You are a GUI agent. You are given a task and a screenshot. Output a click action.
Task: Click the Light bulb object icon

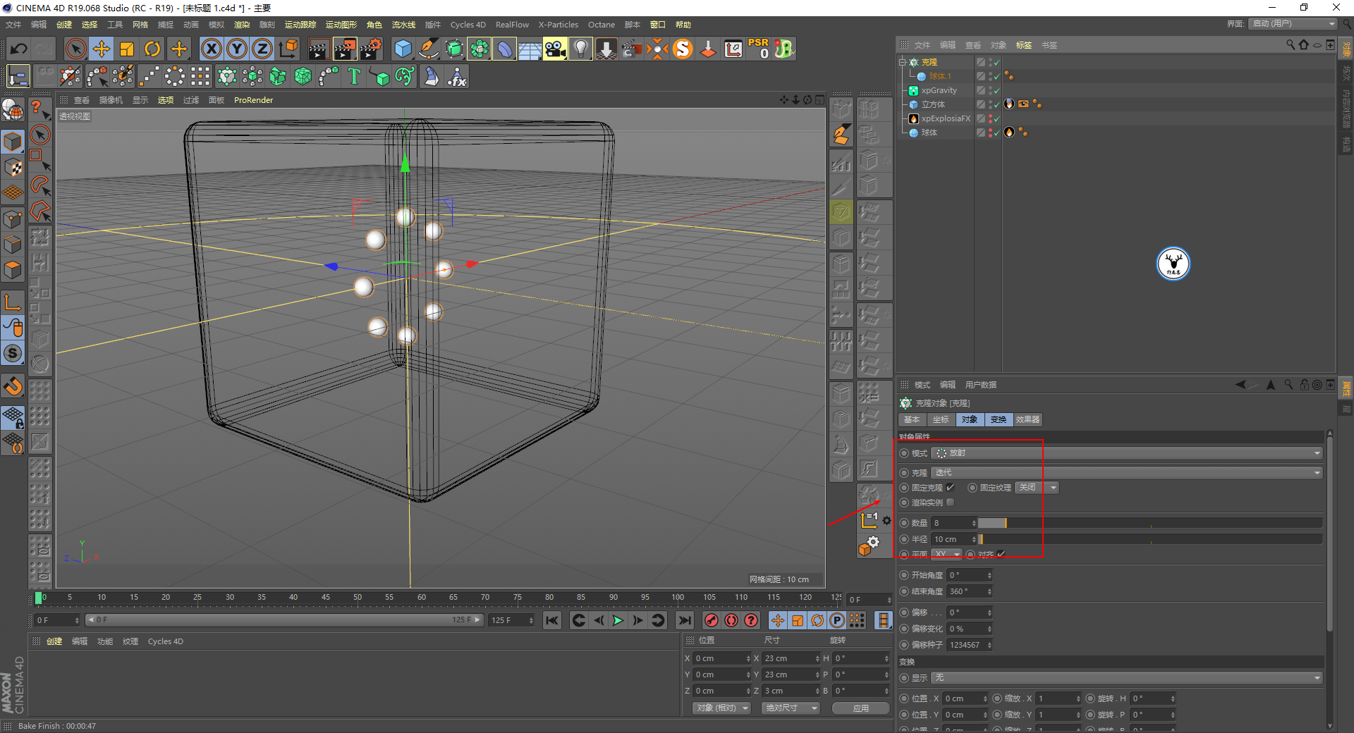click(580, 49)
